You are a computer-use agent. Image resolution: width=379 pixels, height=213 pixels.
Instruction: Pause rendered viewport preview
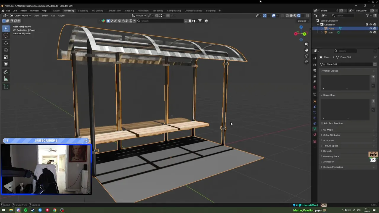pos(307,16)
